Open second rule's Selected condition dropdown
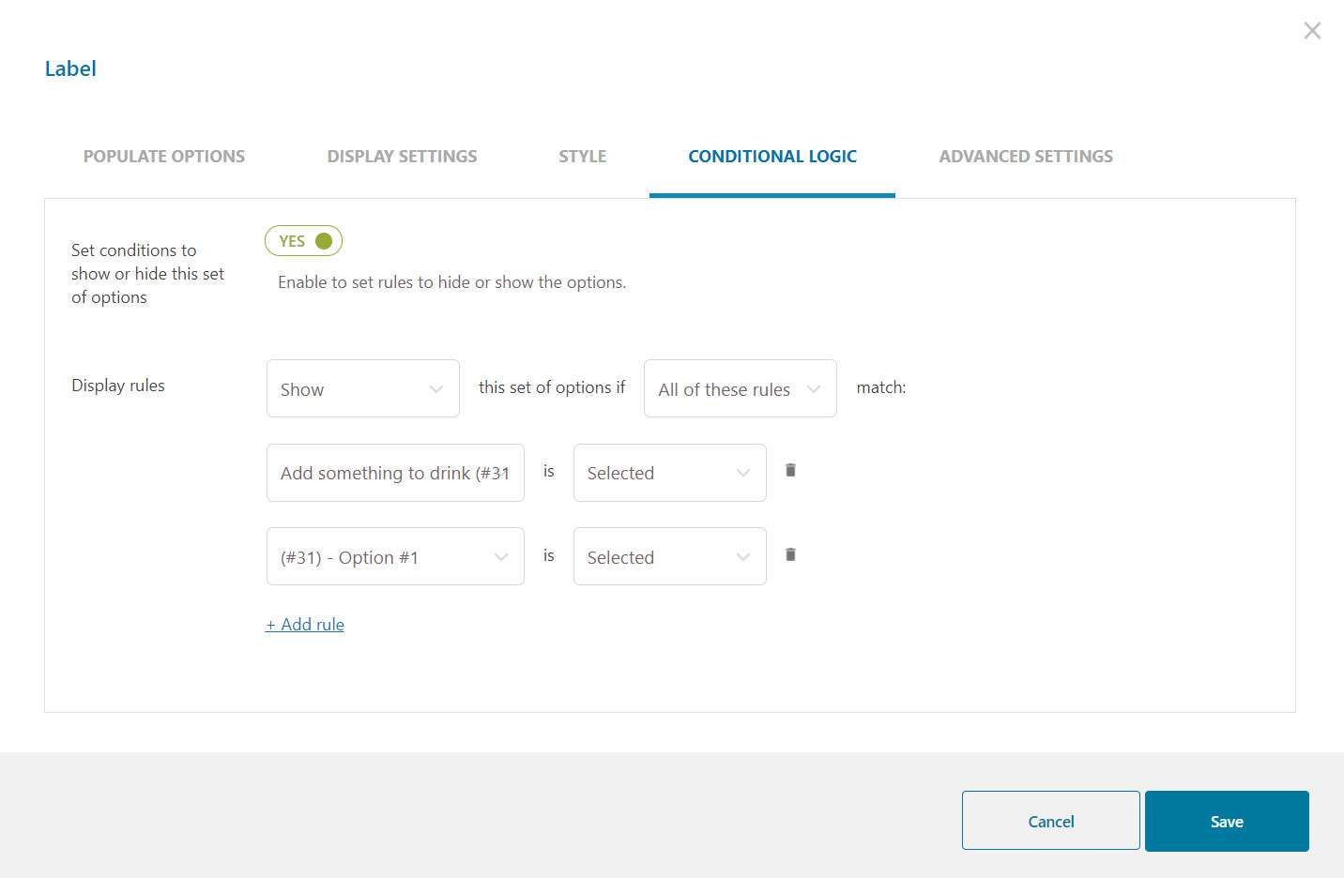1344x878 pixels. click(x=670, y=556)
